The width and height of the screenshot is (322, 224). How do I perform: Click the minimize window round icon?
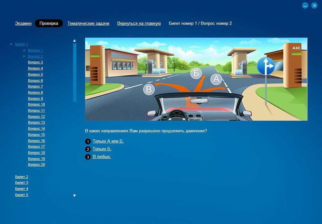tap(305, 5)
